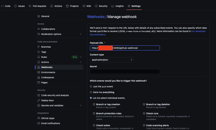Click the Deploy keys key icon
The width and height of the screenshot is (216, 130).
tap(39, 100)
